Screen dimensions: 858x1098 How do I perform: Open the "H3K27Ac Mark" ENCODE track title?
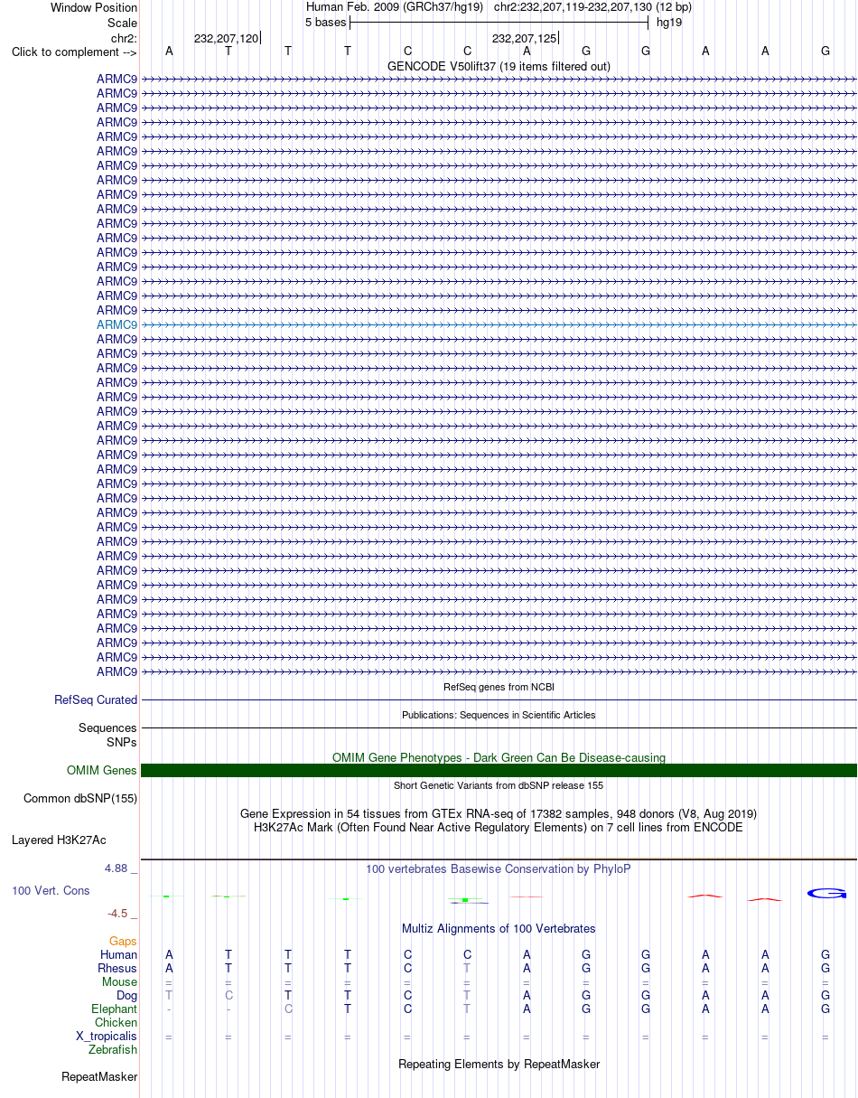[499, 827]
